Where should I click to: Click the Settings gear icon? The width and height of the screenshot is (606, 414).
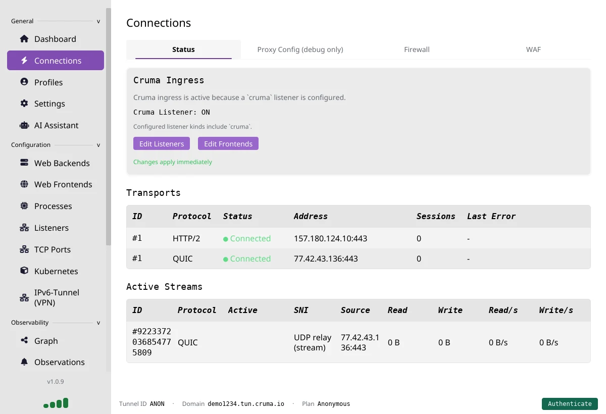click(x=24, y=103)
